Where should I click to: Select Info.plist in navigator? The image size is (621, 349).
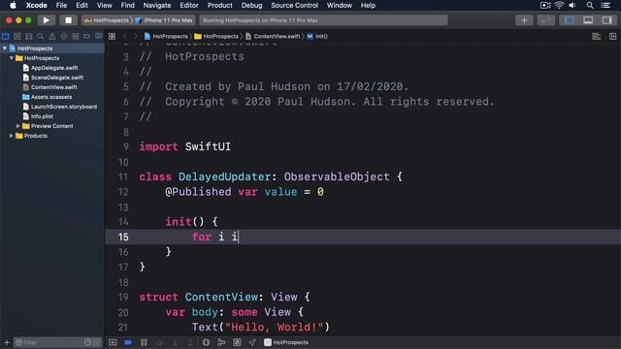(42, 116)
